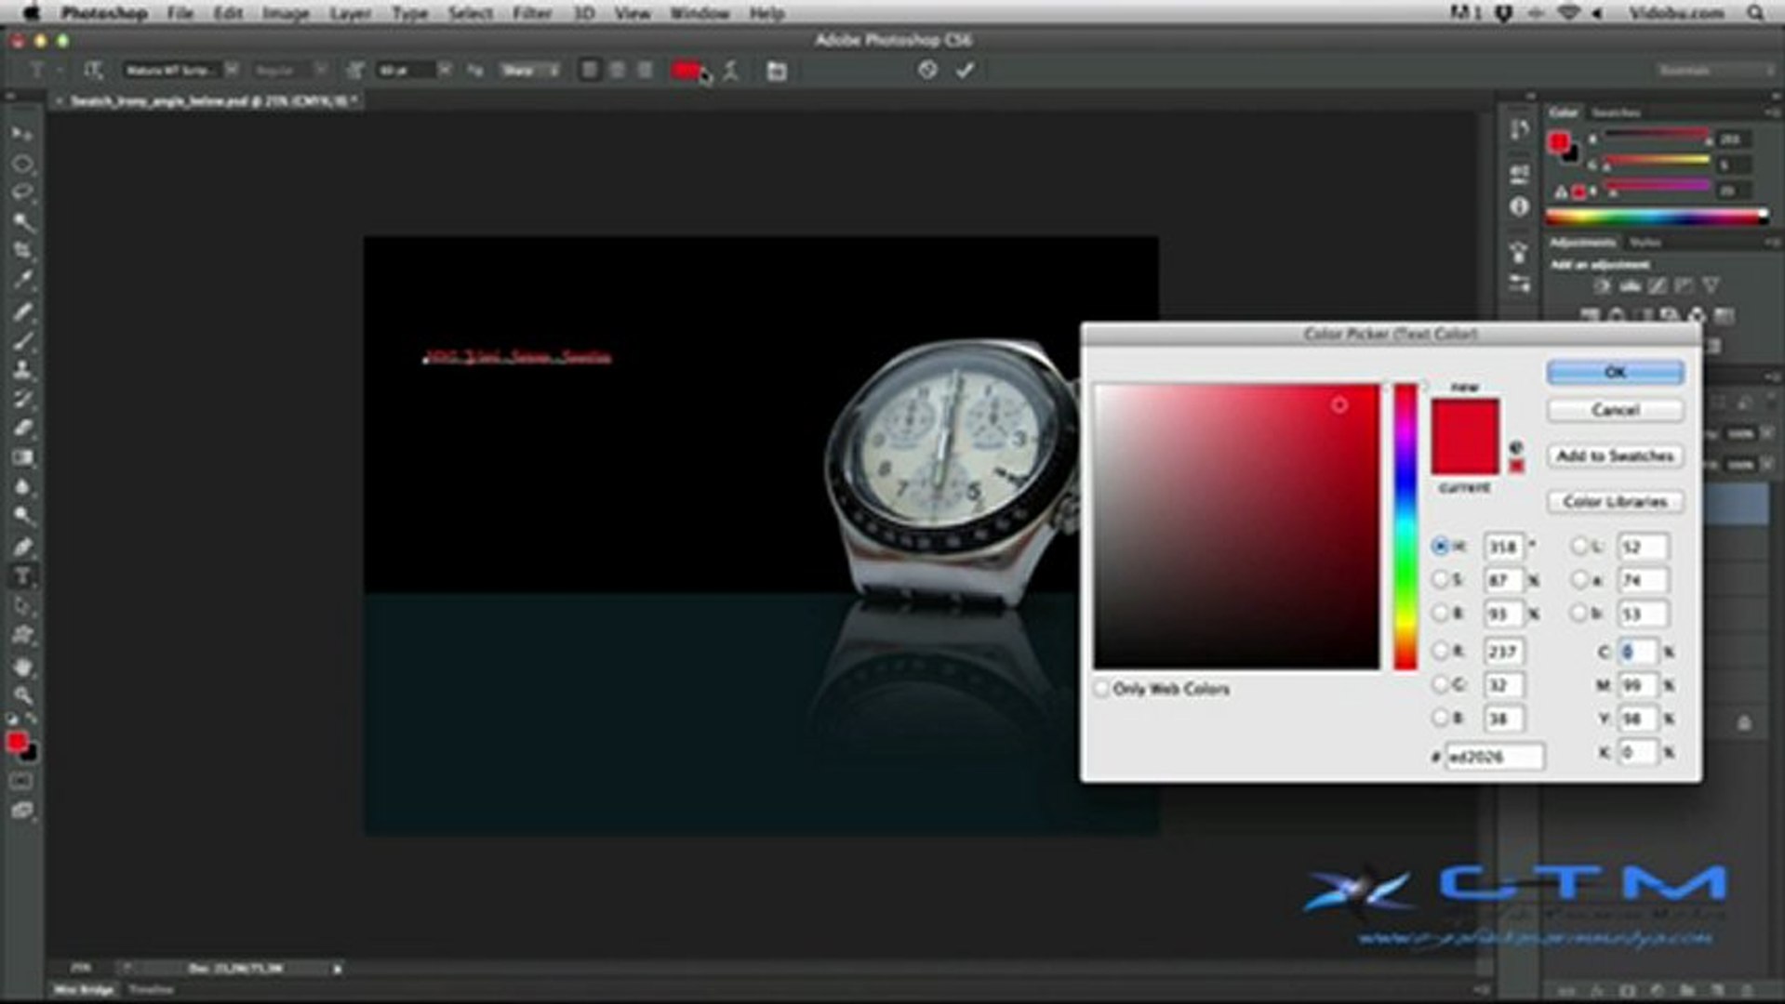The image size is (1785, 1004).
Task: Open the Create Warped Text dialog
Action: [x=731, y=71]
